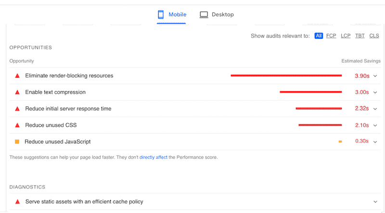This screenshot has height=213, width=385.
Task: Click the Desktop monitor icon
Action: pyautogui.click(x=204, y=15)
